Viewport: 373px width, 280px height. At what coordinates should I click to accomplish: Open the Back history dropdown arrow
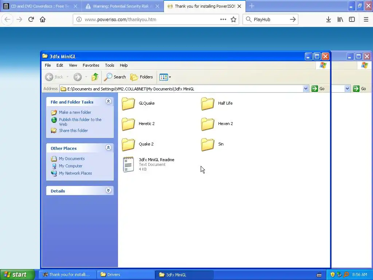click(x=67, y=77)
